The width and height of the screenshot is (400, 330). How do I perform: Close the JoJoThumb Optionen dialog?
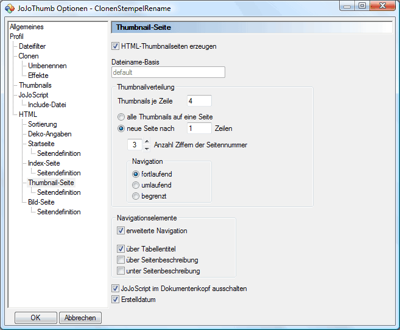tap(382, 6)
